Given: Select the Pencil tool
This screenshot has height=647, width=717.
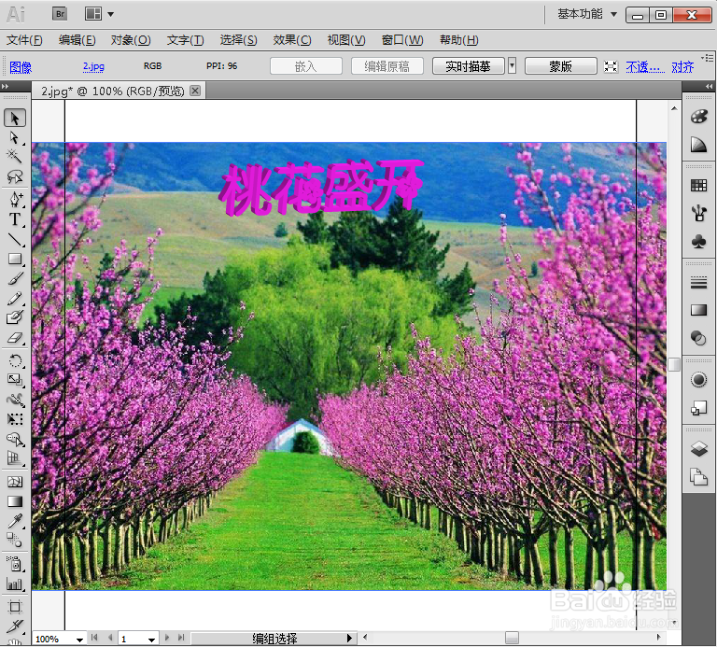Looking at the screenshot, I should tap(15, 299).
